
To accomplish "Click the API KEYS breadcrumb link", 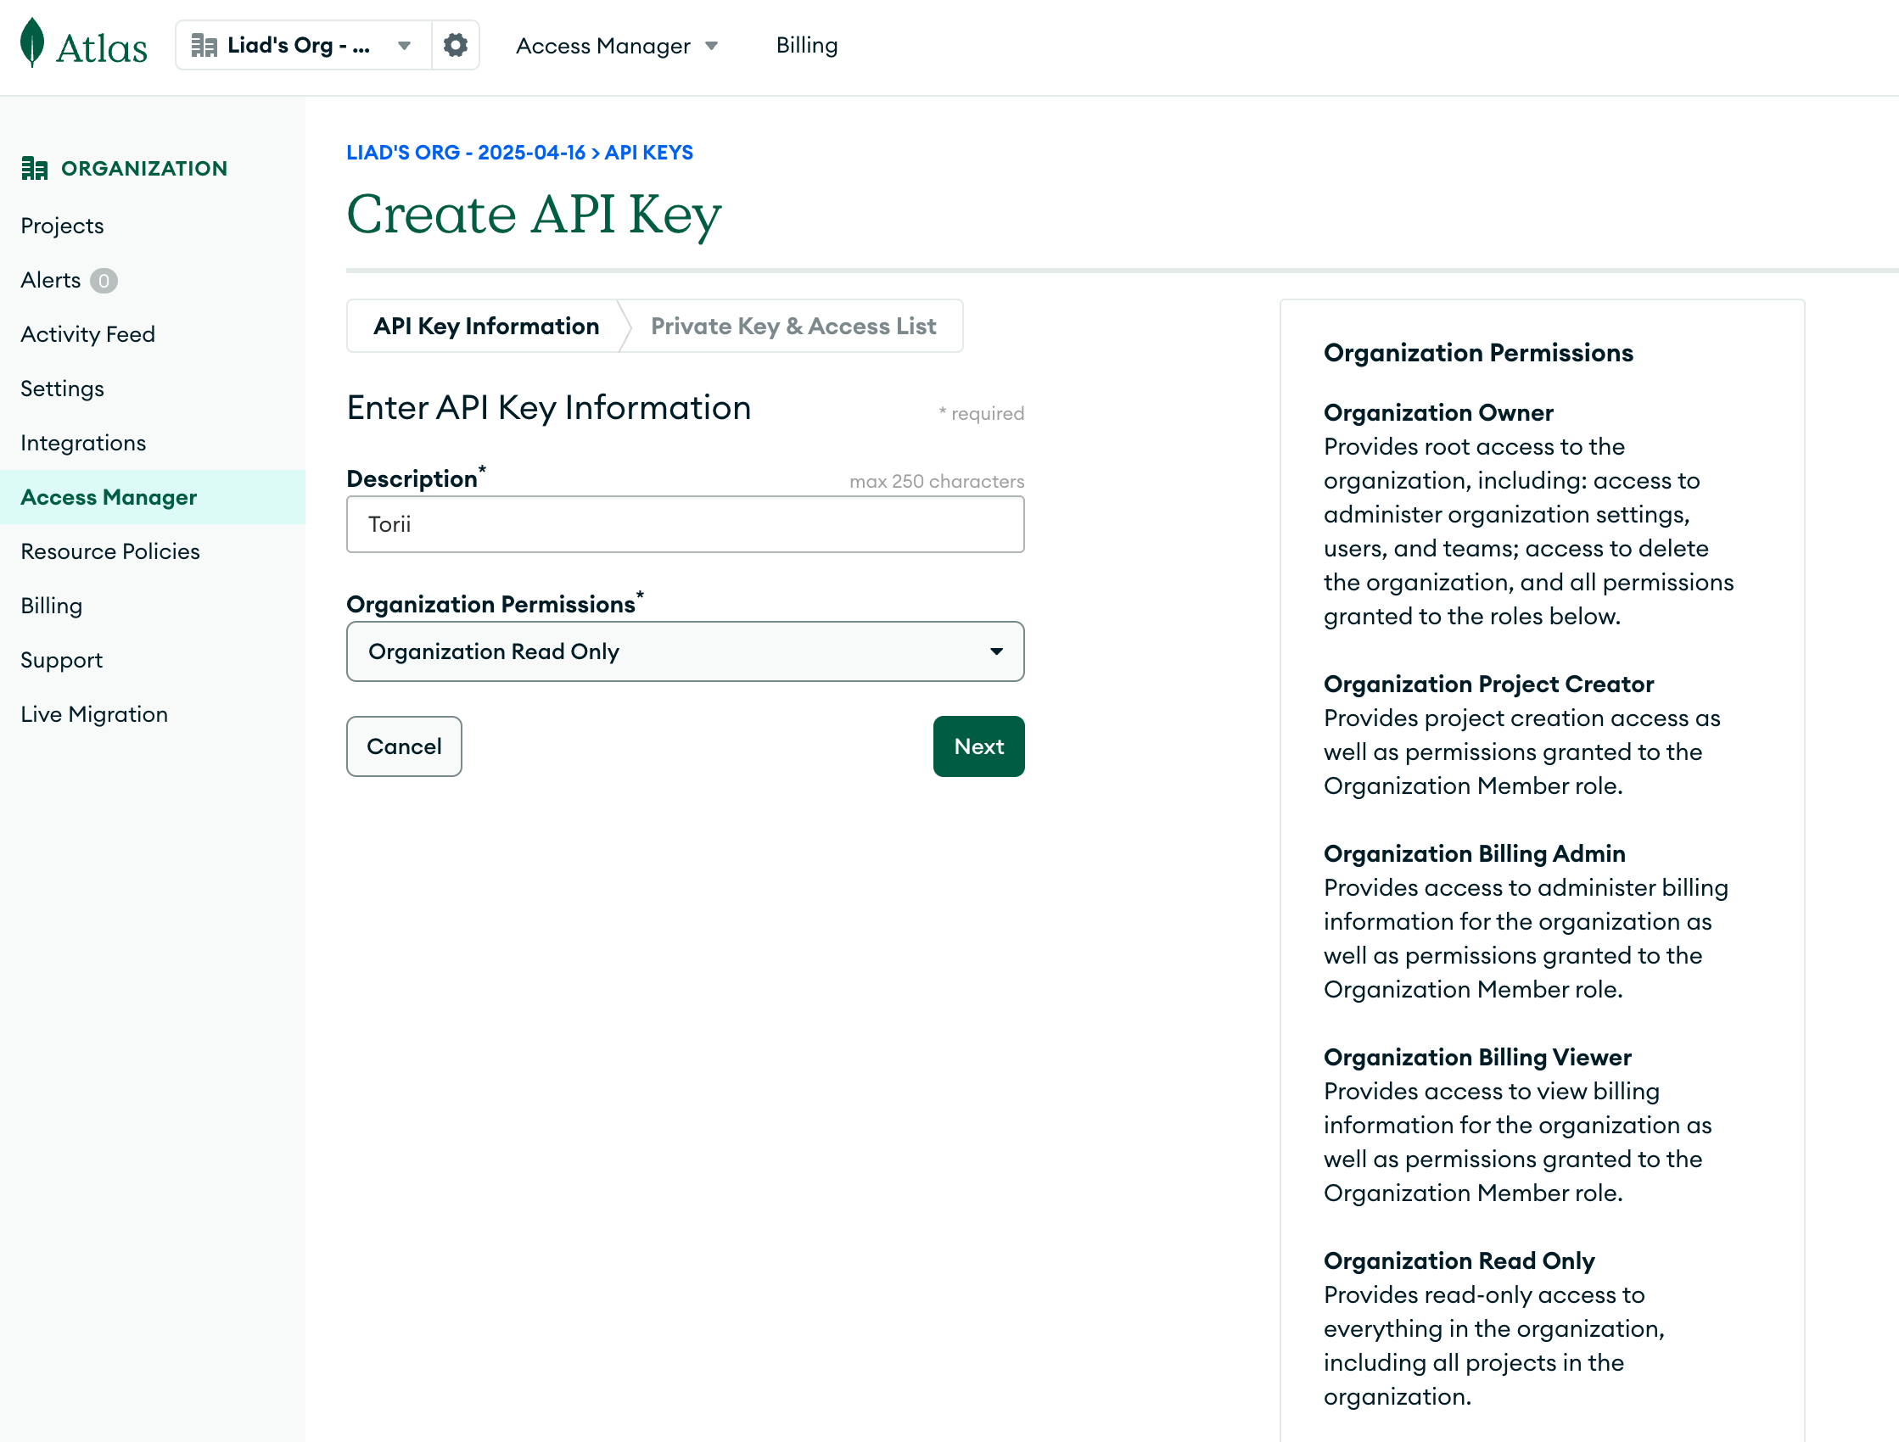I will pyautogui.click(x=649, y=153).
